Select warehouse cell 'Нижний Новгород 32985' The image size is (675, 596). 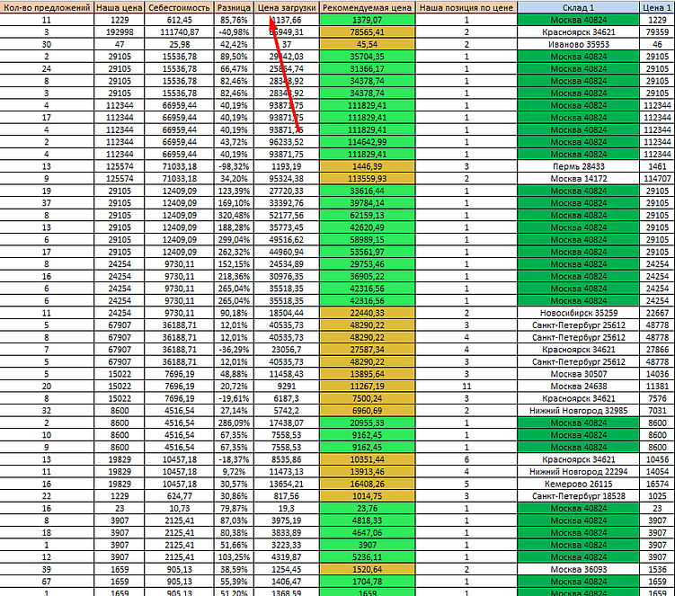tap(578, 411)
